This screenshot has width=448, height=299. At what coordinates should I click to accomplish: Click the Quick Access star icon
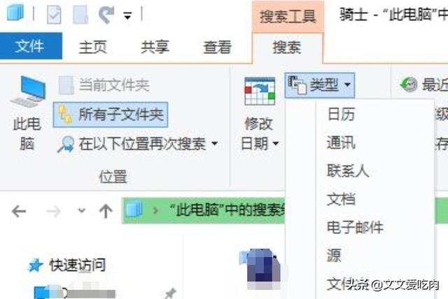tap(36, 265)
